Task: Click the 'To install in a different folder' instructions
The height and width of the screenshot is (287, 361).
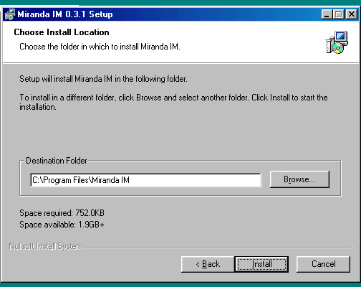Action: [173, 102]
